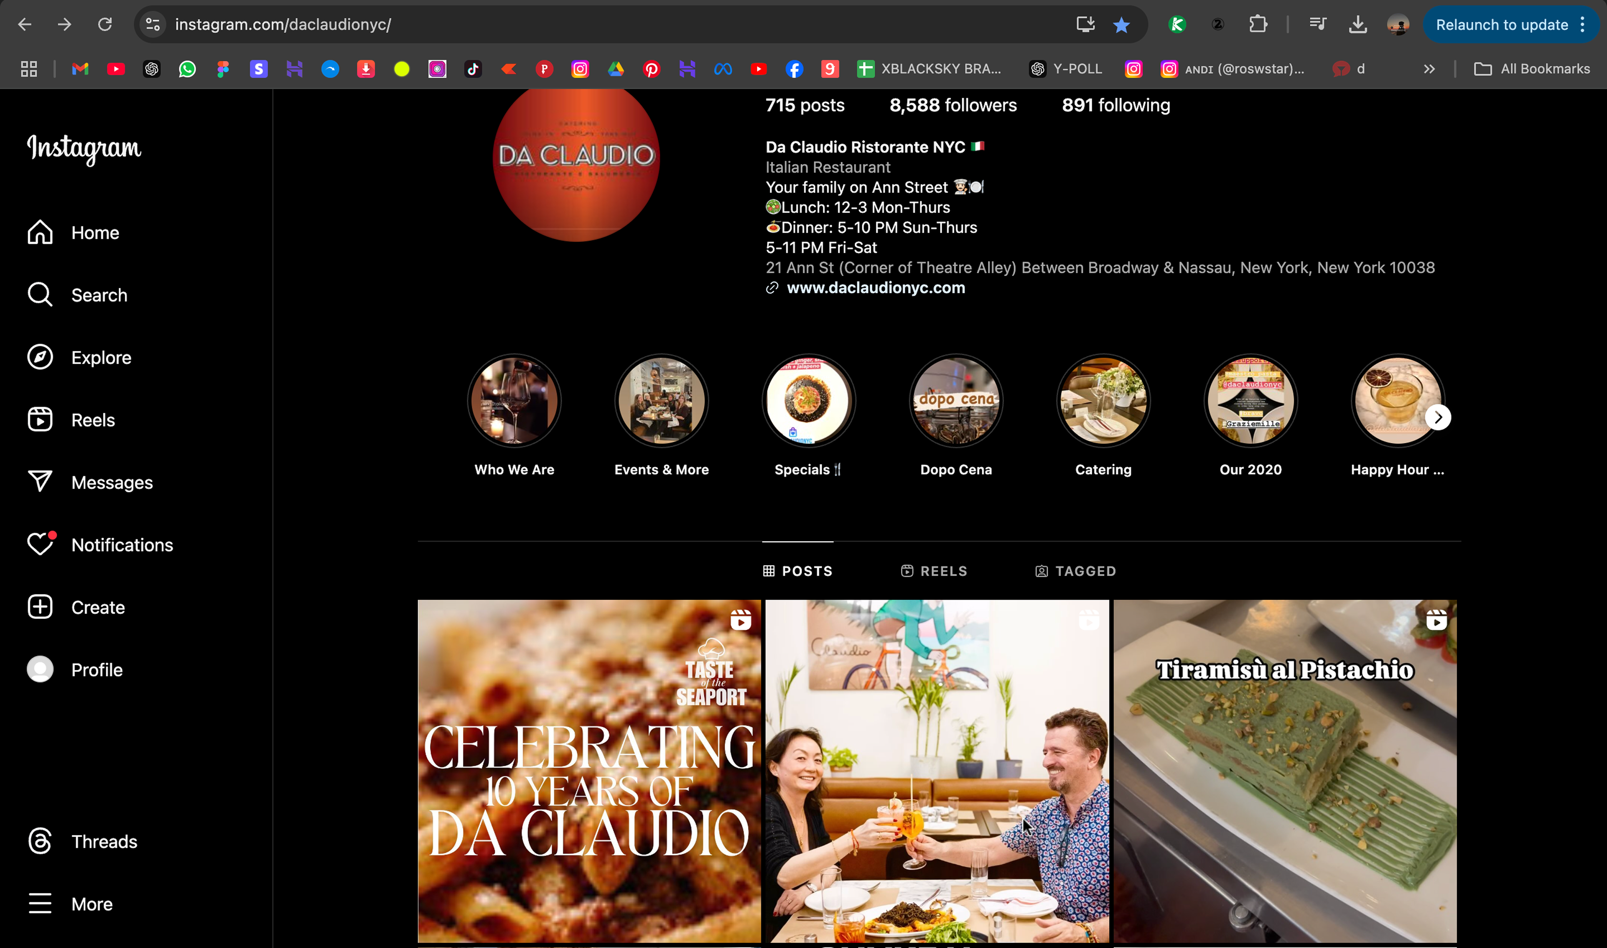
Task: Expand the More menu in the sidebar
Action: click(x=70, y=904)
